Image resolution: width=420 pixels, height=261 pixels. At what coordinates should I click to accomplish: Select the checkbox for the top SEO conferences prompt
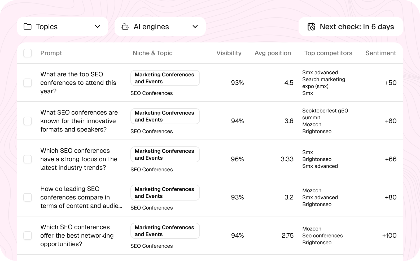pyautogui.click(x=27, y=82)
